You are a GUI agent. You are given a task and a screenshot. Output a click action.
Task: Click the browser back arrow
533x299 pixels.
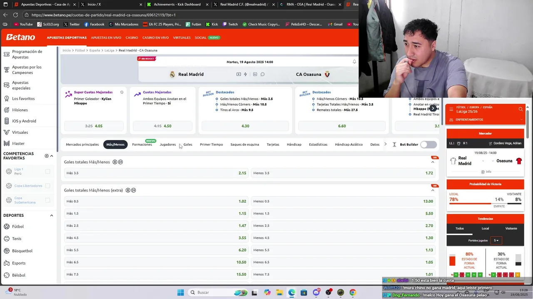pos(5,15)
